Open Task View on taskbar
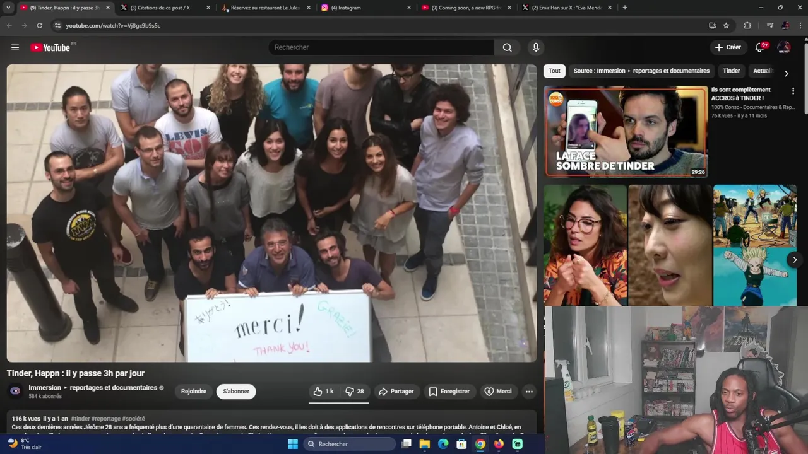This screenshot has height=454, width=808. [x=407, y=444]
